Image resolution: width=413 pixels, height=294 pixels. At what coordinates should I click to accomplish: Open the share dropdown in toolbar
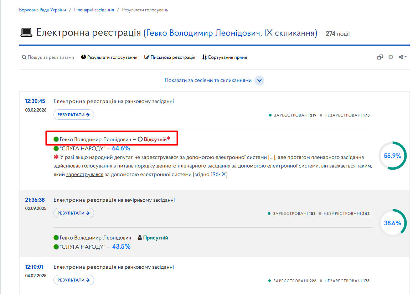pyautogui.click(x=402, y=57)
